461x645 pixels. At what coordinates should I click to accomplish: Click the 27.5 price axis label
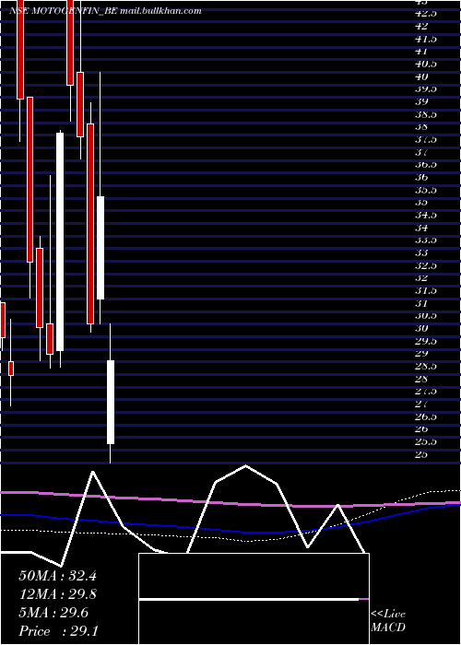[x=426, y=392]
